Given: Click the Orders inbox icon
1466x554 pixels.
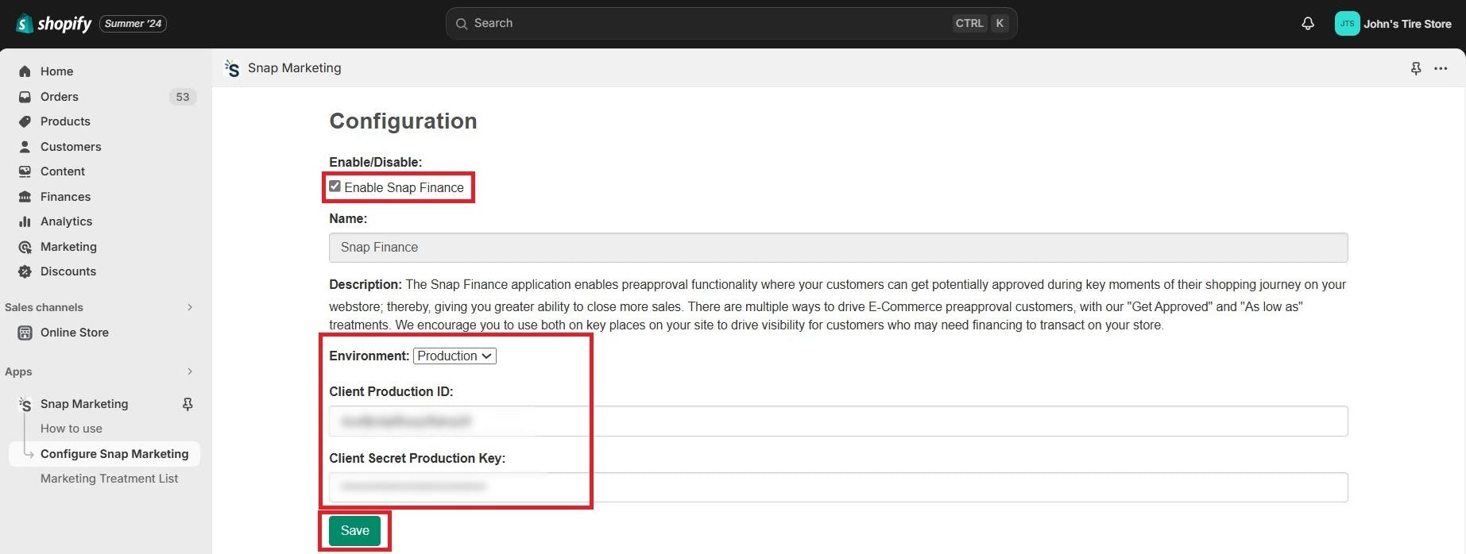Looking at the screenshot, I should [25, 97].
